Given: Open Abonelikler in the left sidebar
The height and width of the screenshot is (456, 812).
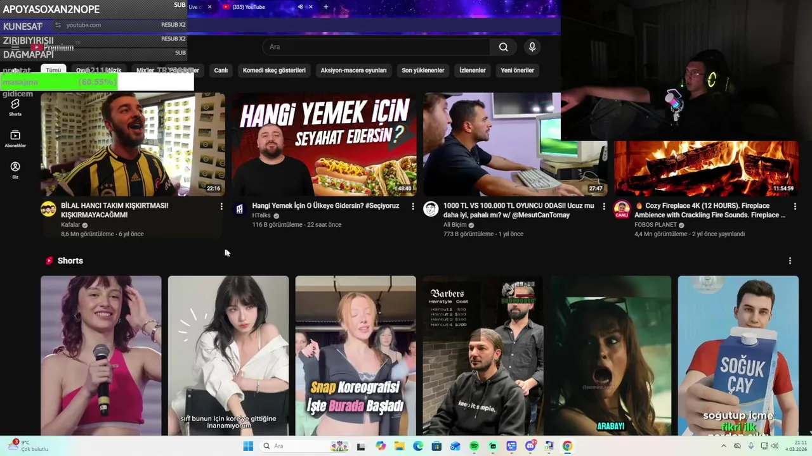Looking at the screenshot, I should [15, 139].
